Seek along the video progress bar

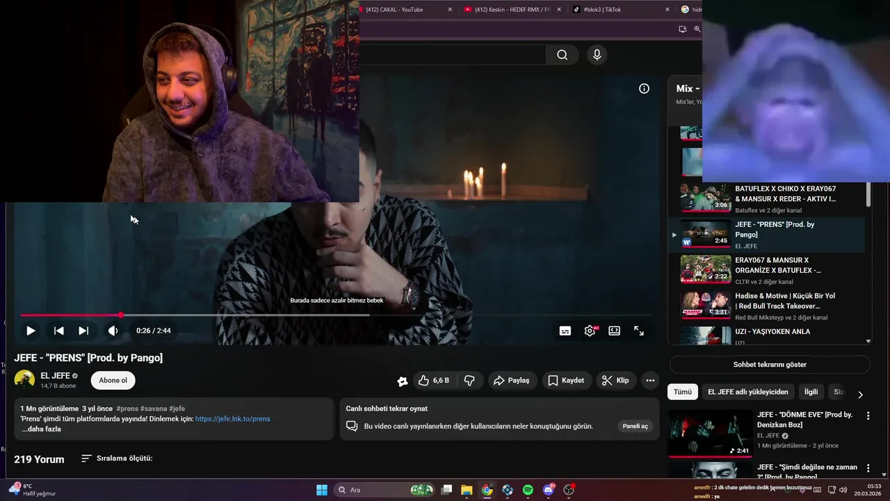337,315
